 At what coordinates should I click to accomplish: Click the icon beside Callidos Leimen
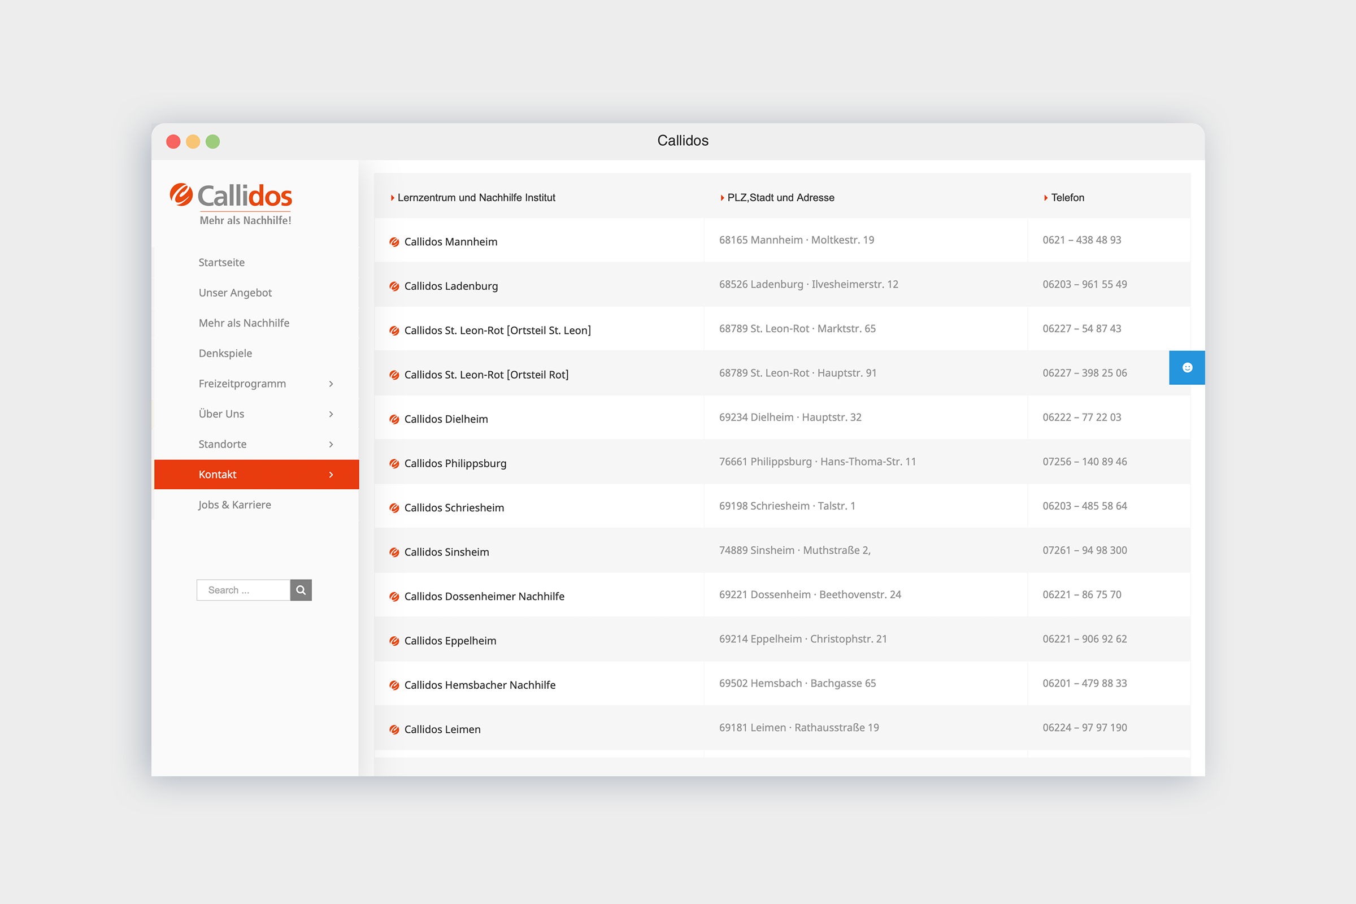[394, 729]
